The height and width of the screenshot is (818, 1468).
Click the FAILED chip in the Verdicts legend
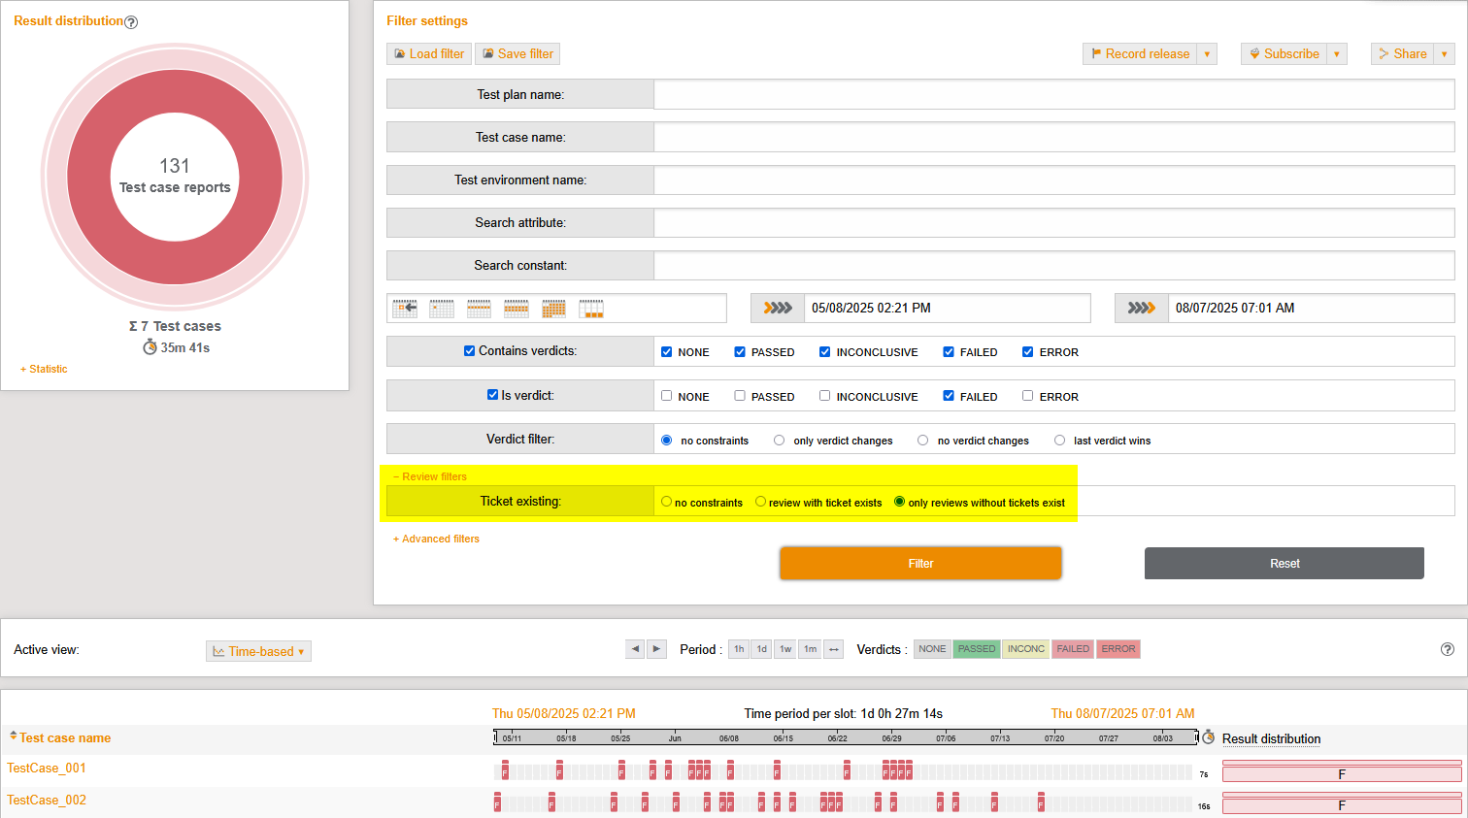pos(1072,648)
